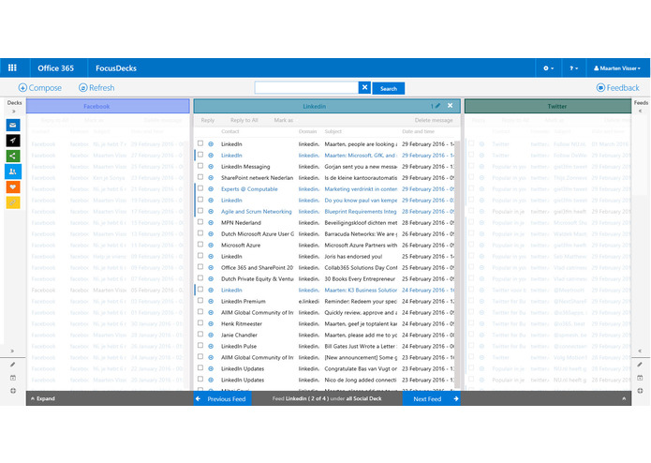This screenshot has width=651, height=463.
Task: Select the blue people deck icon
Action: [x=13, y=172]
